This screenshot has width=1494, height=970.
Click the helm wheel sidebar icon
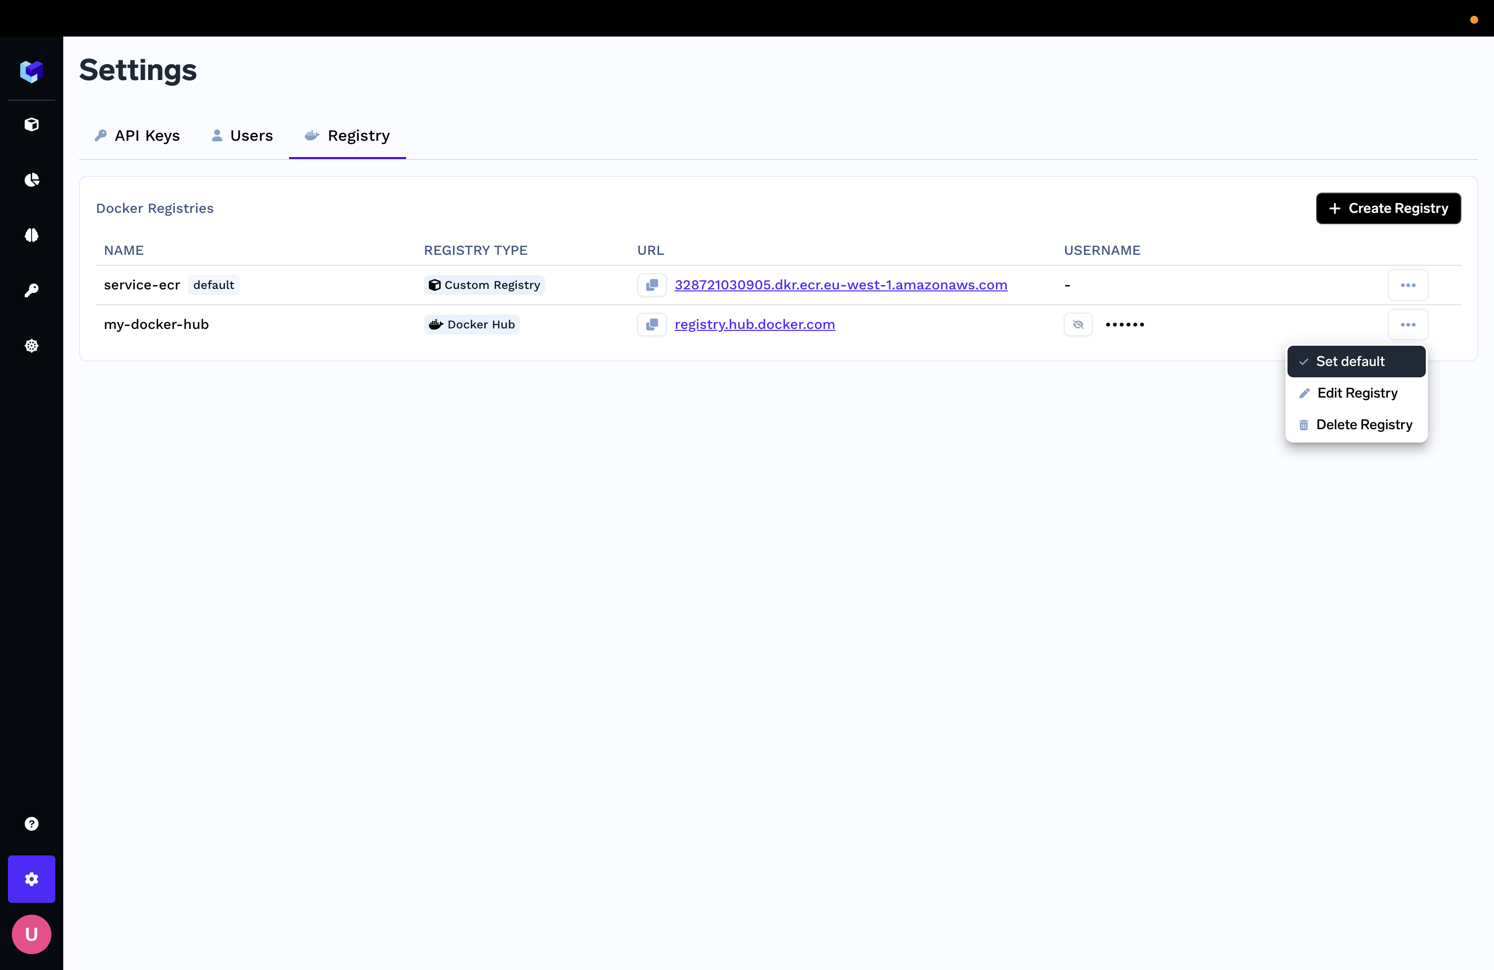[x=32, y=346]
